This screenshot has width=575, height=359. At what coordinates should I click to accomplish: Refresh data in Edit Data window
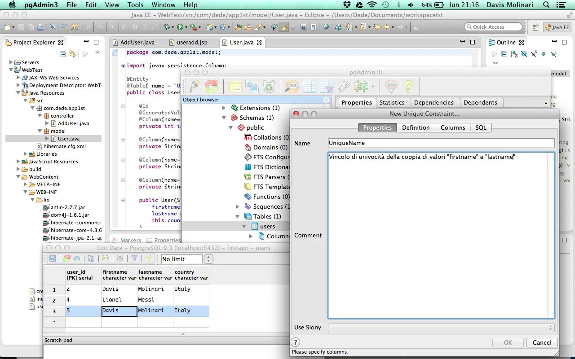pyautogui.click(x=67, y=259)
